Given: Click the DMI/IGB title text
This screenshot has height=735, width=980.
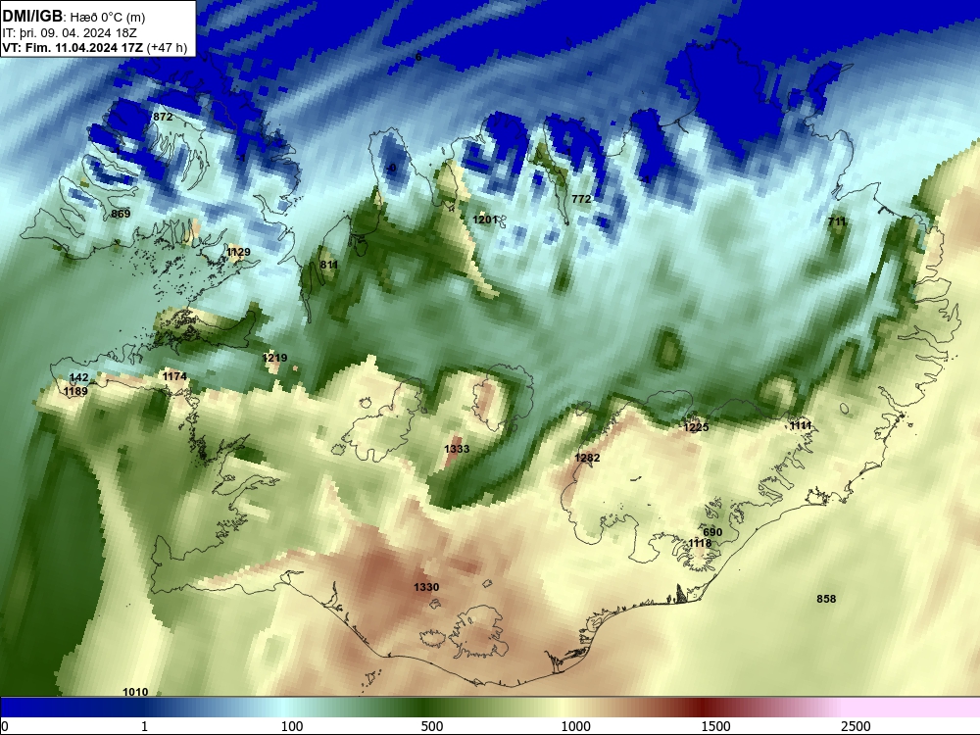Looking at the screenshot, I should click(32, 16).
